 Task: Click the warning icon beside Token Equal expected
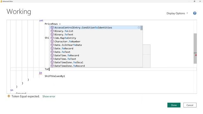click(x=9, y=96)
